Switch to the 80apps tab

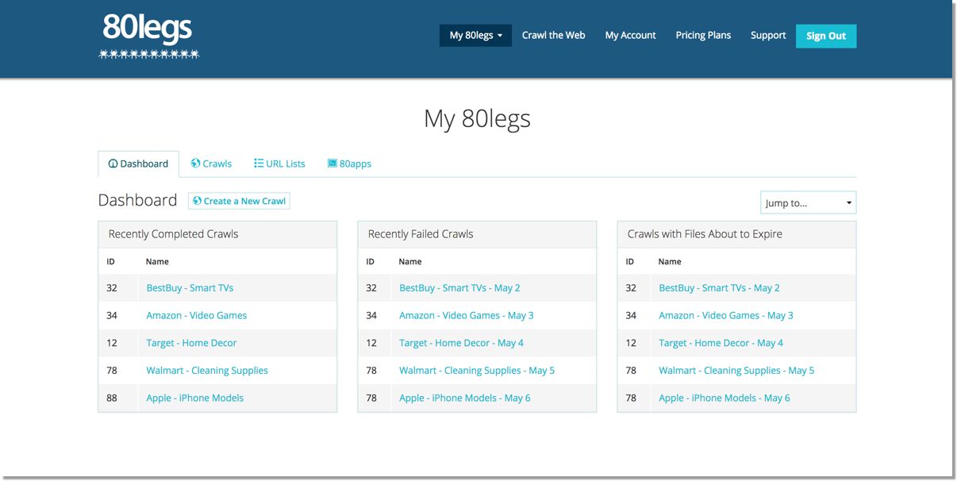(349, 164)
